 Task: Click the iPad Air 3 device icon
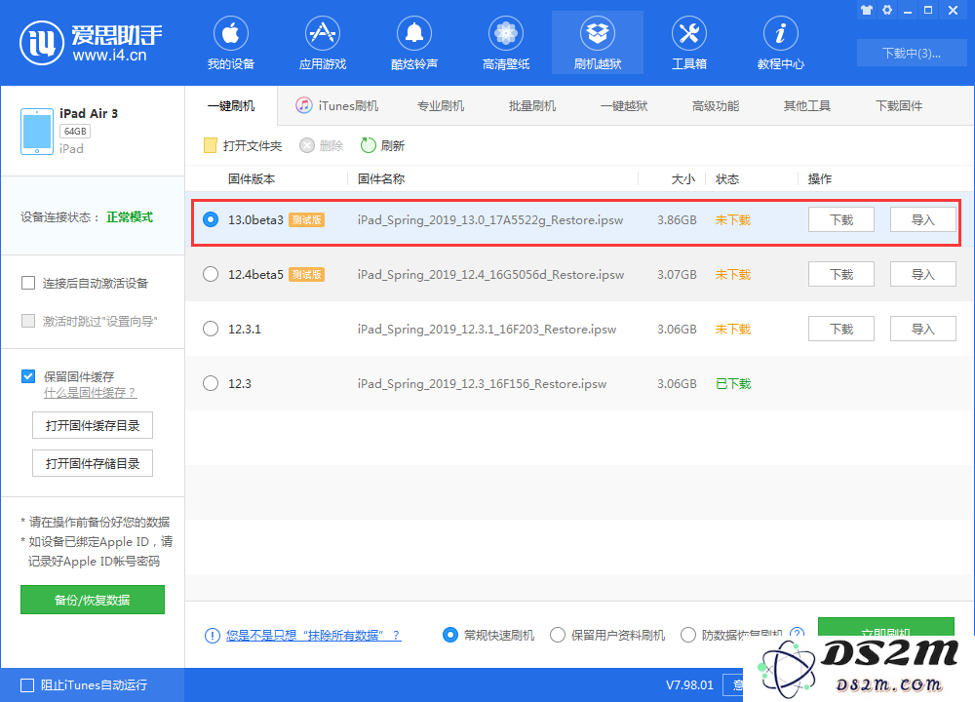[37, 132]
